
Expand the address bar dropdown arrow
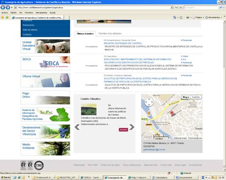coord(172,7)
